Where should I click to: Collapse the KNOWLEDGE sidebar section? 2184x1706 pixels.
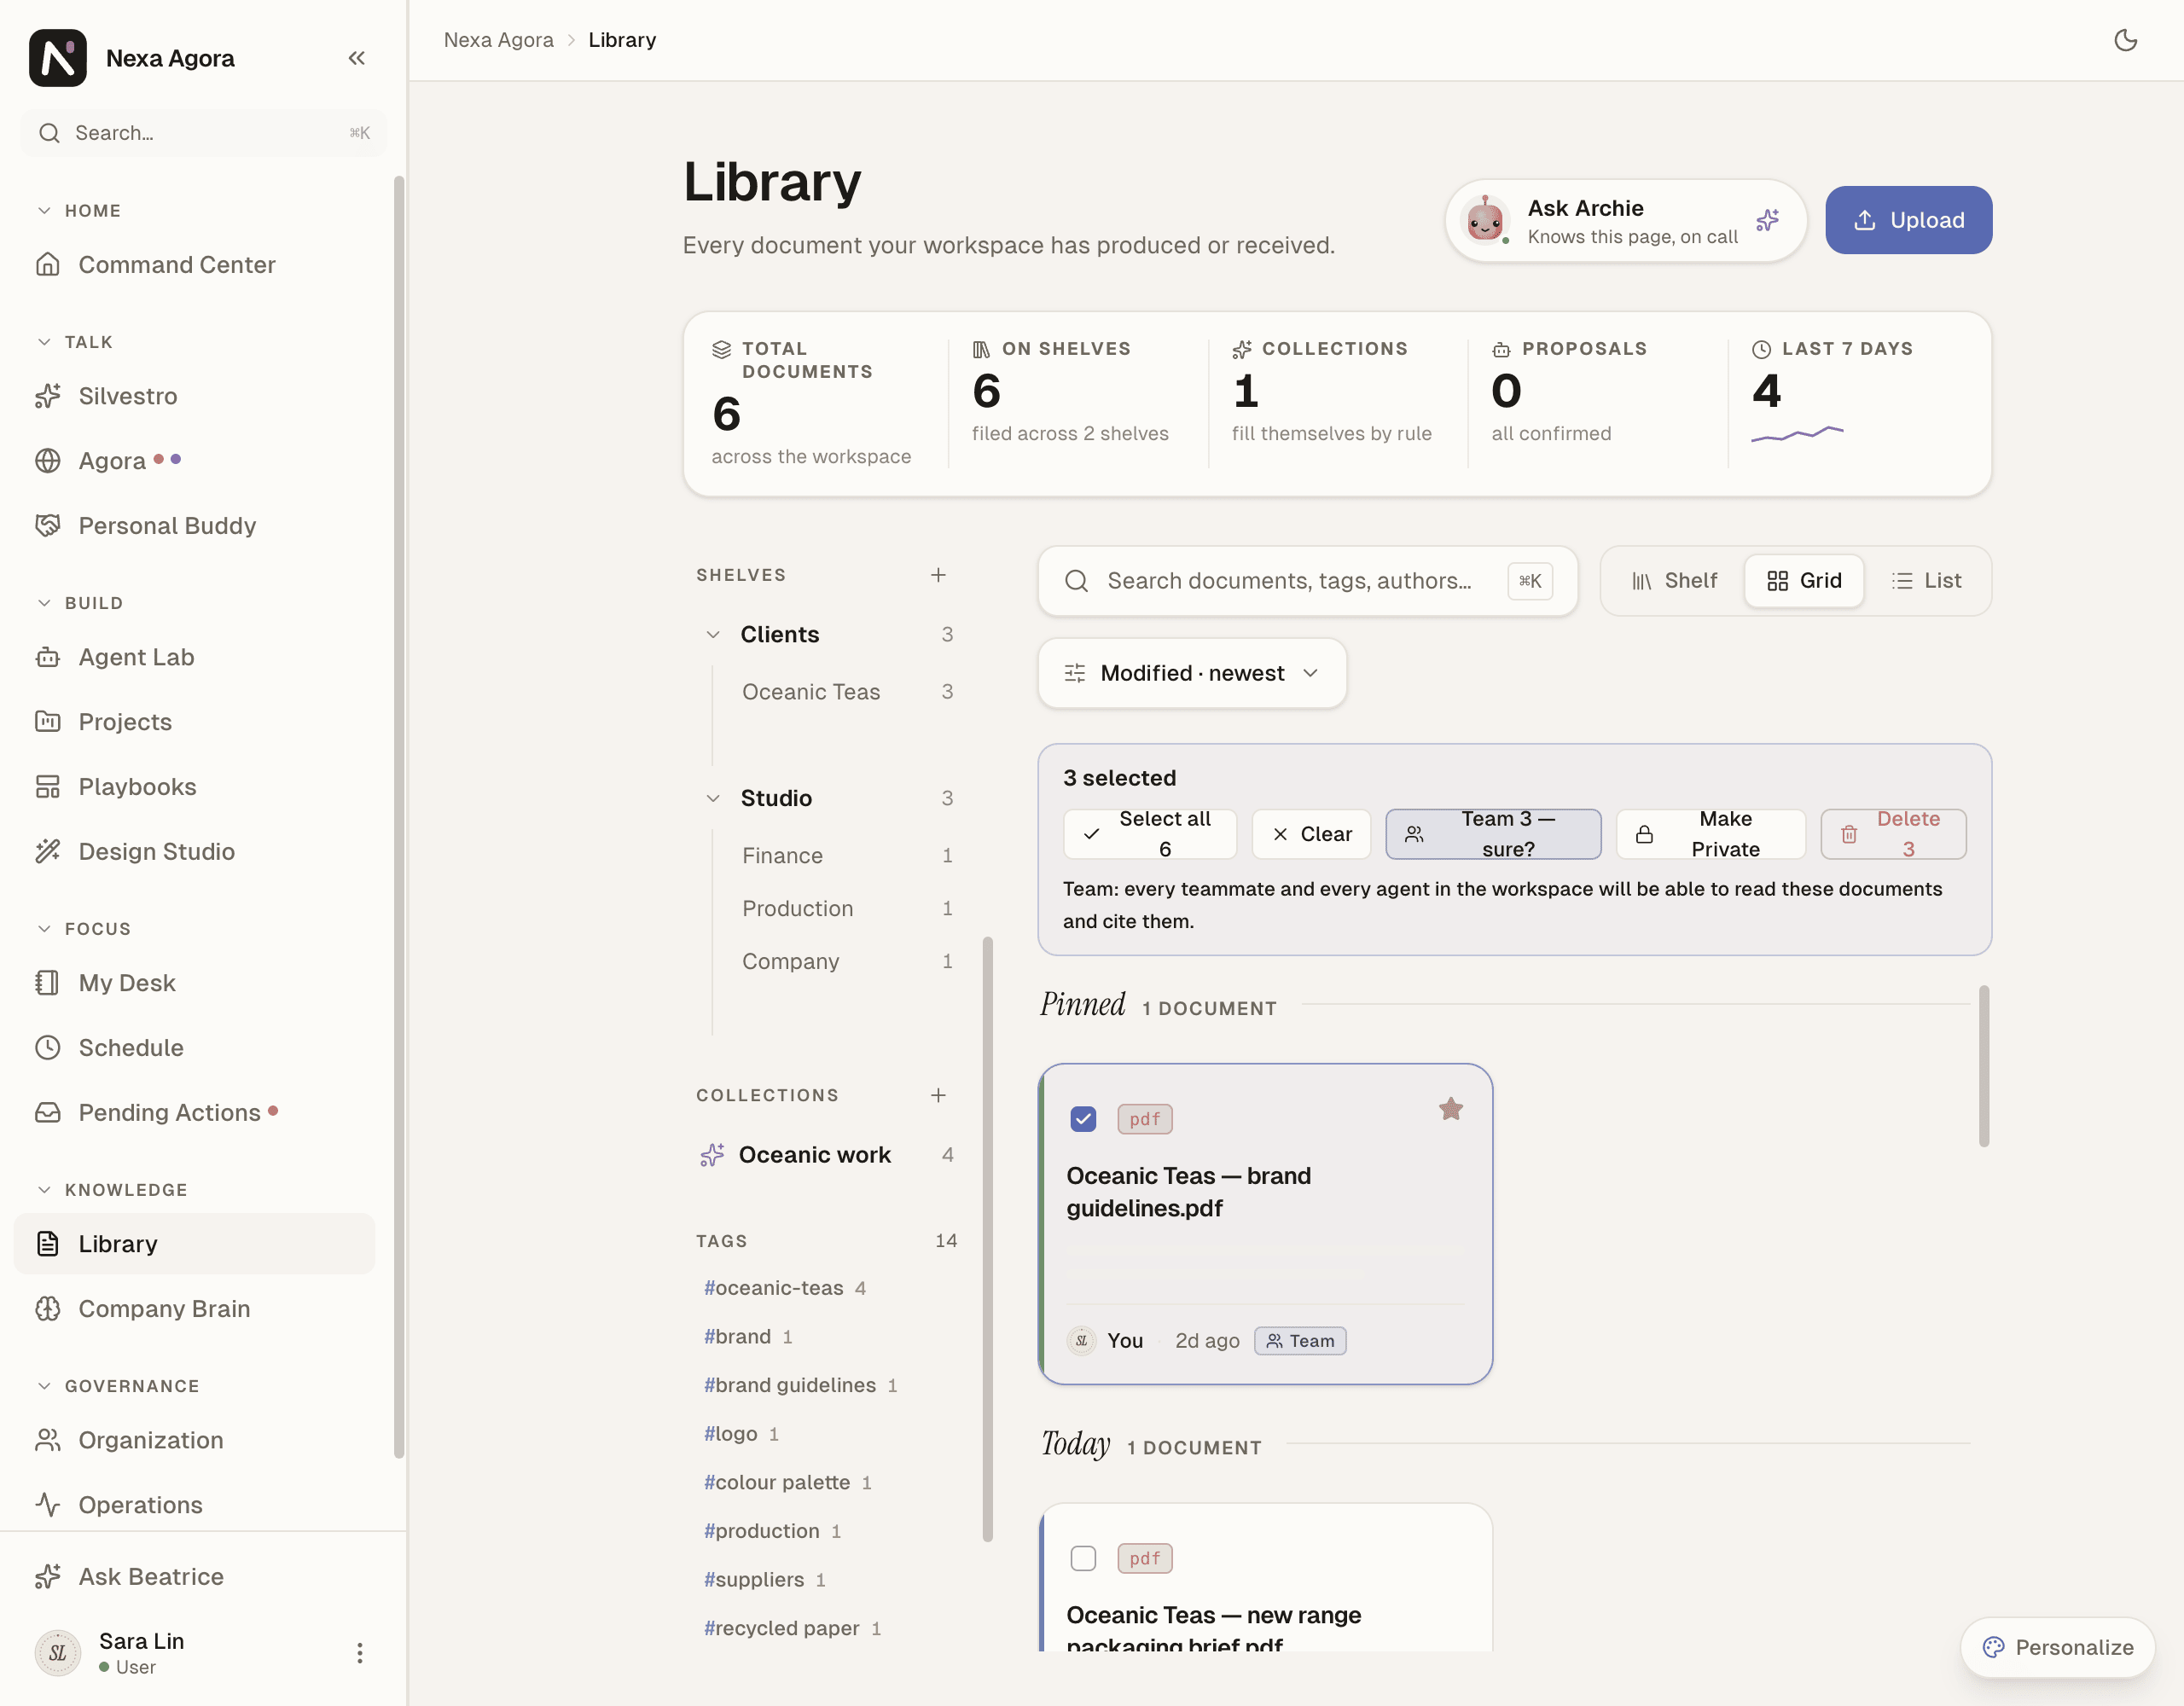pos(112,1190)
